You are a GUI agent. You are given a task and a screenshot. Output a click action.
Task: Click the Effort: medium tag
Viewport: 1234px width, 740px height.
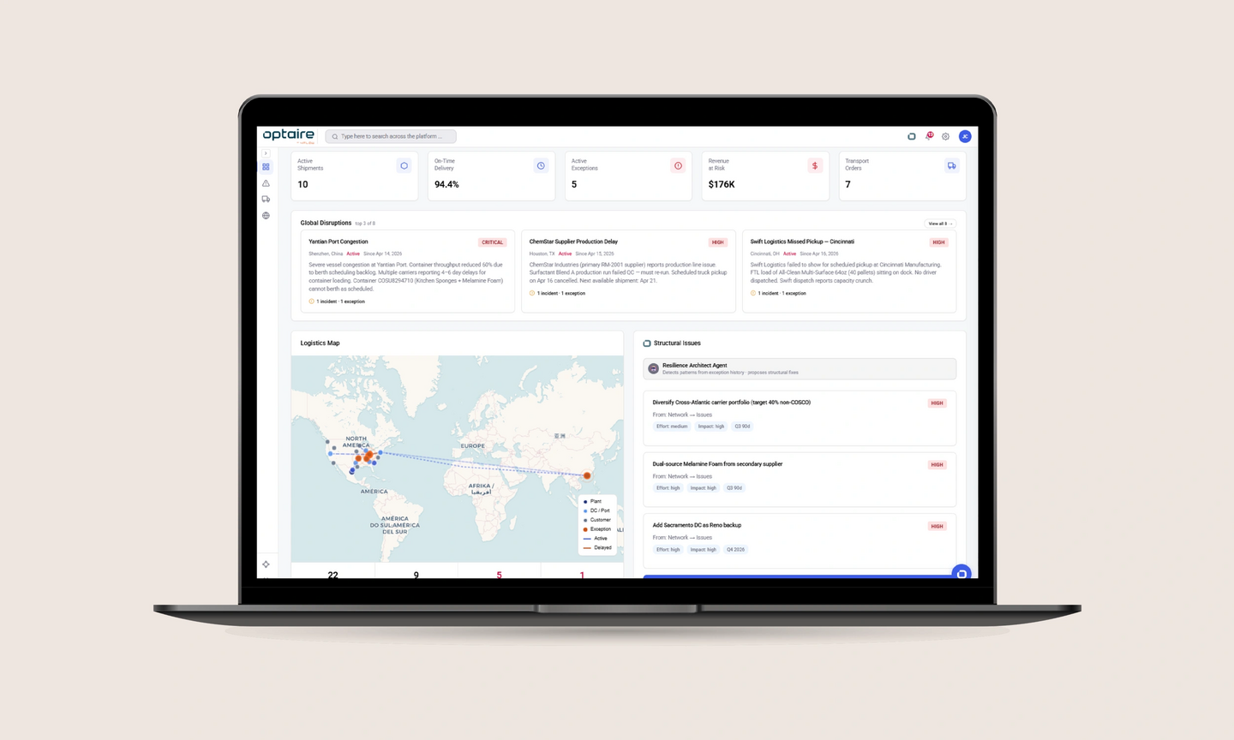(x=672, y=427)
